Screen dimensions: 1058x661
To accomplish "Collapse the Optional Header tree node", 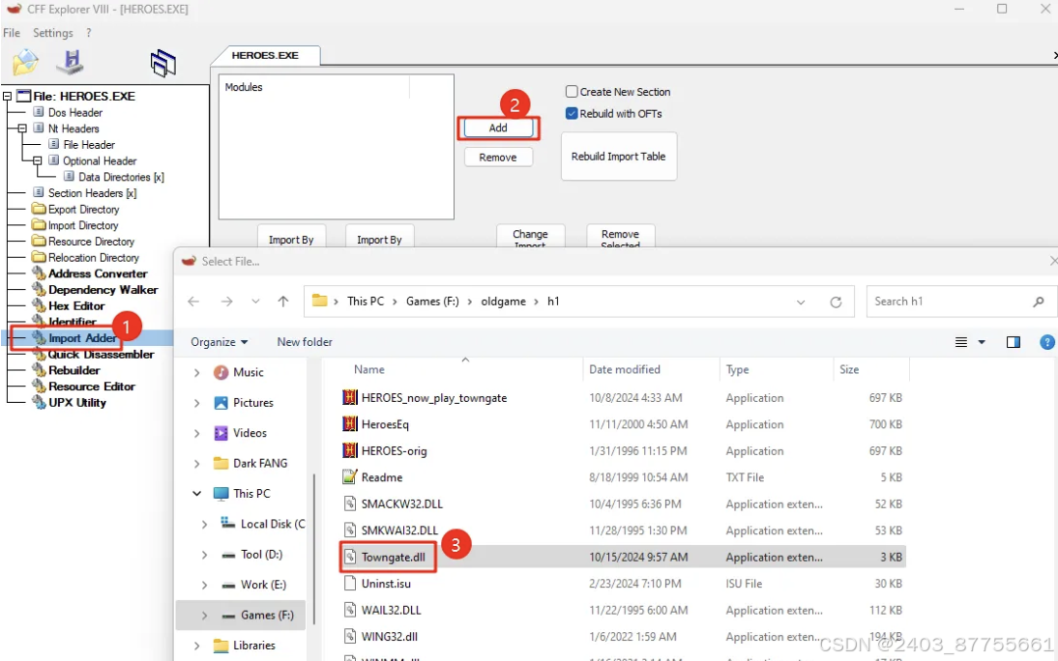I will [x=37, y=160].
